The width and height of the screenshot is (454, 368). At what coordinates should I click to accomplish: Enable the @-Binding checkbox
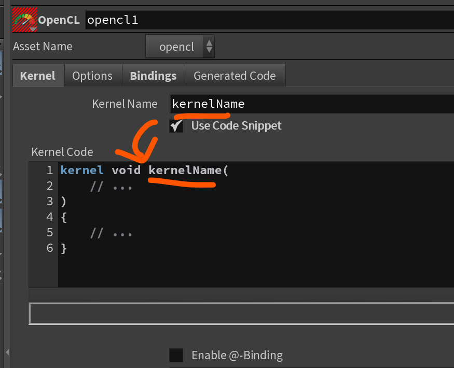[176, 355]
